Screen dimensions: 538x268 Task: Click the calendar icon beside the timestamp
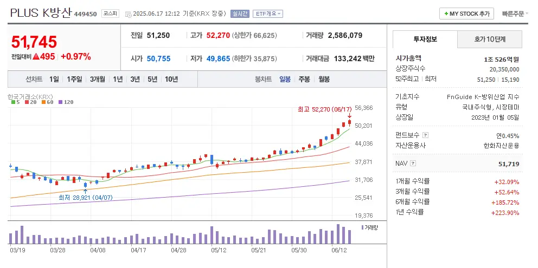pyautogui.click(x=128, y=14)
